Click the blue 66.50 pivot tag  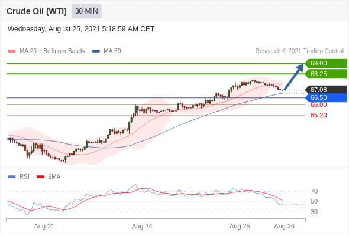[326, 97]
